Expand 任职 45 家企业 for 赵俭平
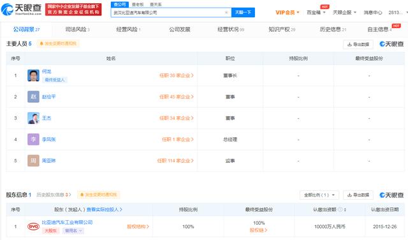408x240 pixels. [x=177, y=96]
